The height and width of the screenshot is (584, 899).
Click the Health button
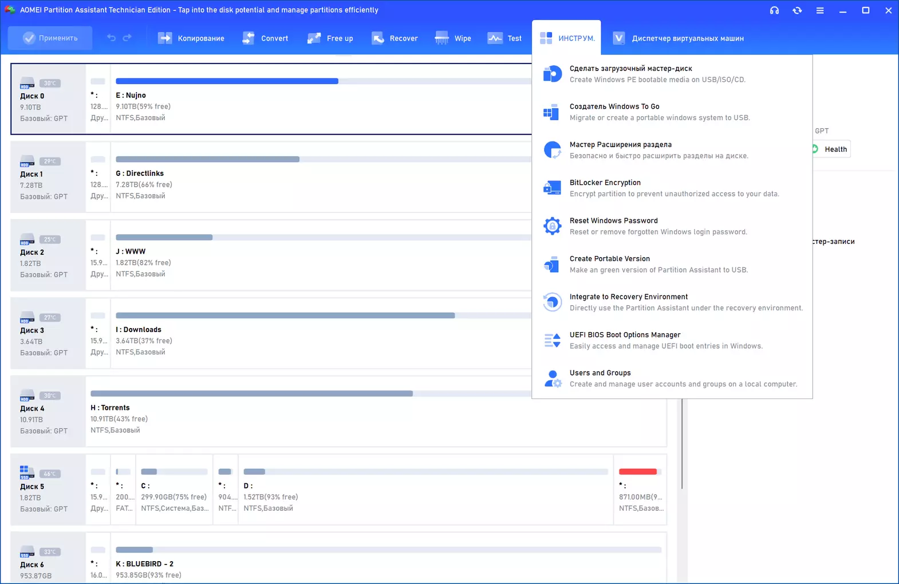click(x=830, y=149)
